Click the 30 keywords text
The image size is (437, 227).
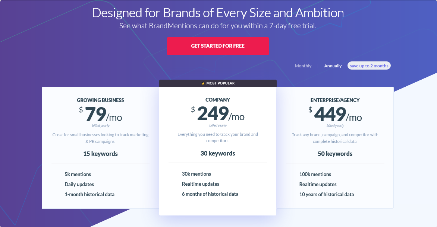(x=218, y=154)
